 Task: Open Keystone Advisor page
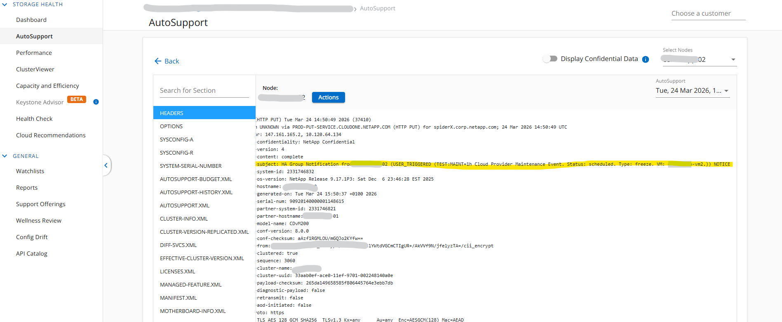40,102
